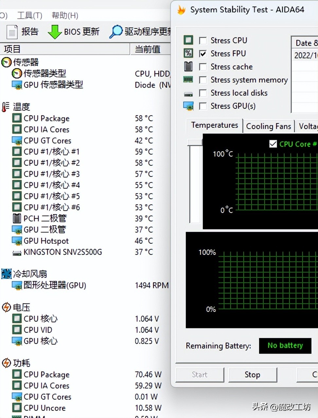Screen dimensions: 318x418
Task: Click the CPU GT Cores temperature icon
Action: click(x=17, y=141)
